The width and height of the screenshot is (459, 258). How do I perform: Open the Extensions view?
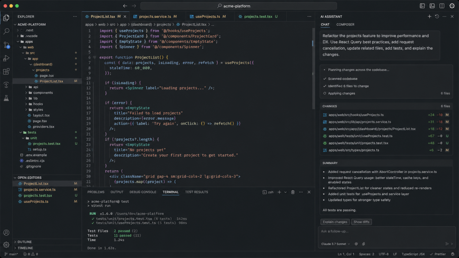(6, 71)
